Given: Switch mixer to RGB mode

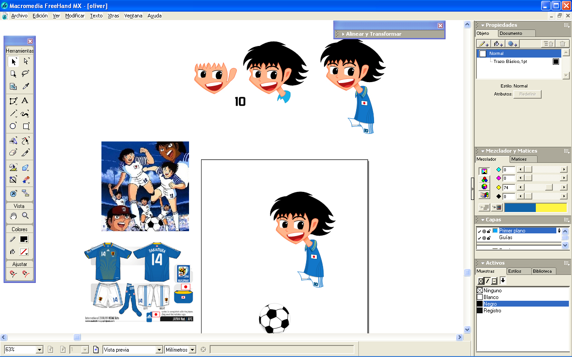Looking at the screenshot, I should point(484,179).
